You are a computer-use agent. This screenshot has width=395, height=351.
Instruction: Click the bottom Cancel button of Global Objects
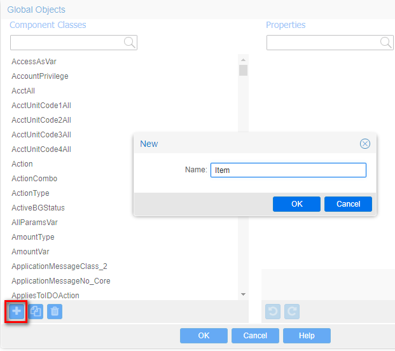pos(255,336)
